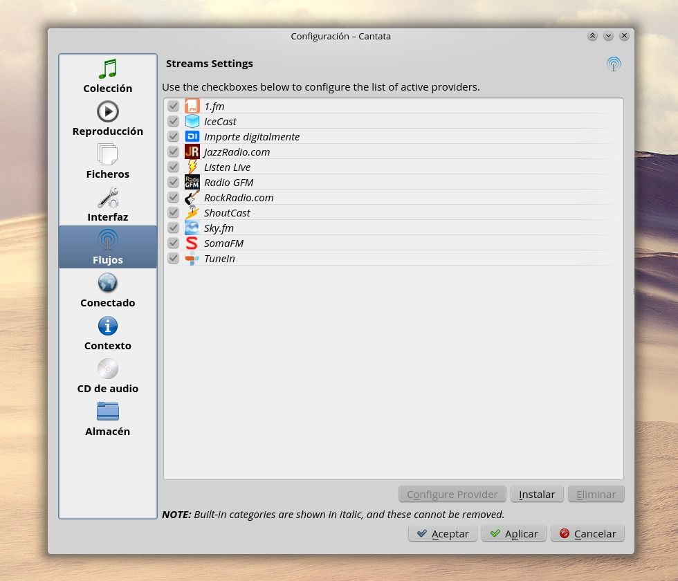Click the Aplicar button

pyautogui.click(x=513, y=533)
